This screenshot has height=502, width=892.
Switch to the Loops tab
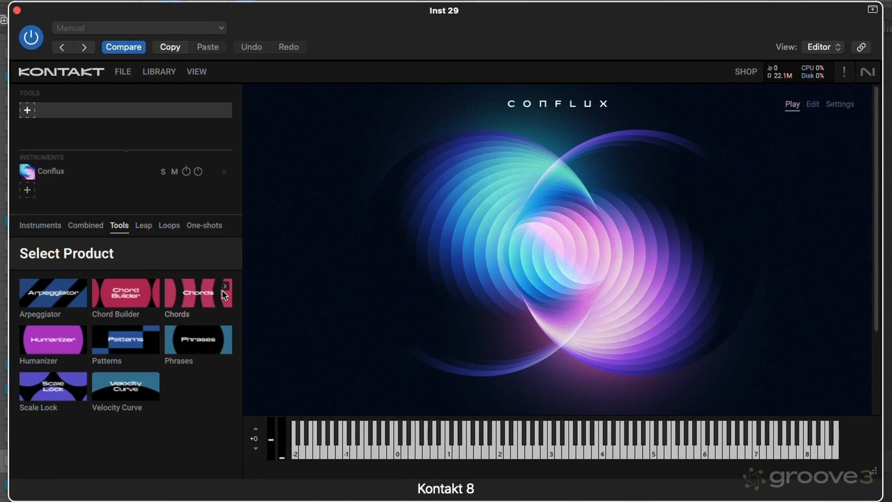click(169, 225)
